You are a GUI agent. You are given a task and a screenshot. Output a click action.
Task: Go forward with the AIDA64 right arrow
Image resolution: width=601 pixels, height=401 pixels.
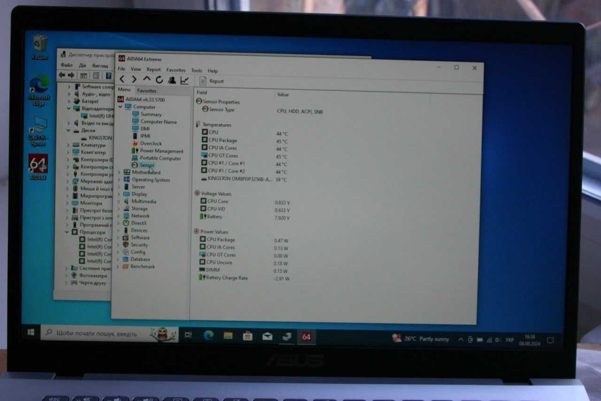pos(134,79)
